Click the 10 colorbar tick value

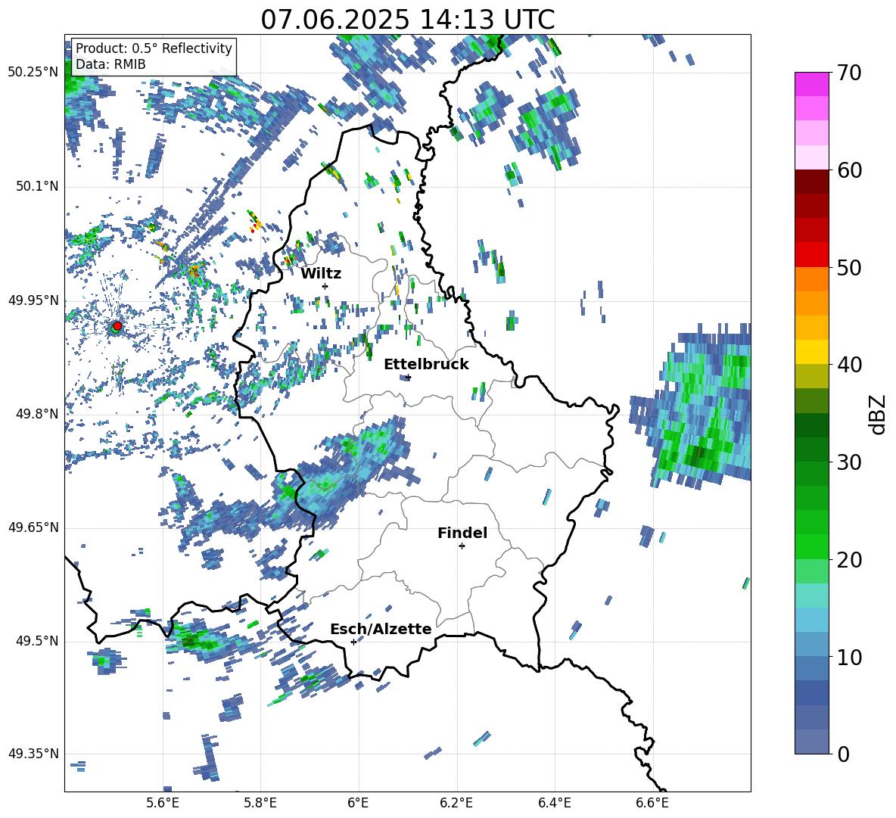848,657
